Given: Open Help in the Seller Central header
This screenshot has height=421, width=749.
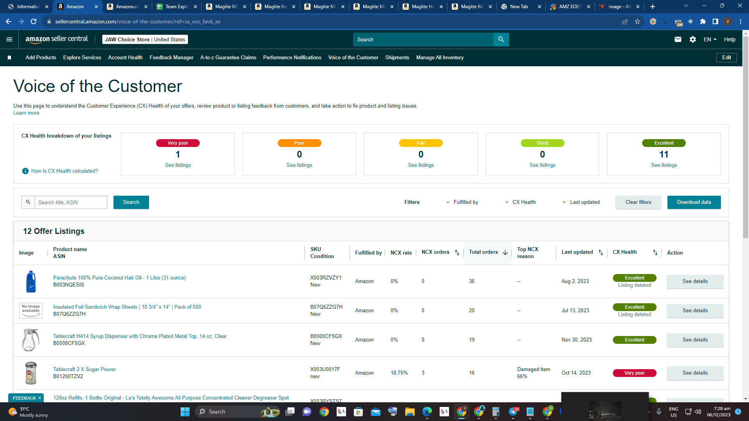Looking at the screenshot, I should tap(729, 39).
